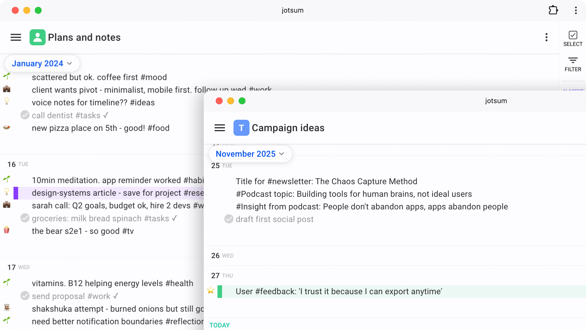Click the green Plans and notes profile avatar
This screenshot has width=586, height=330.
[x=37, y=37]
